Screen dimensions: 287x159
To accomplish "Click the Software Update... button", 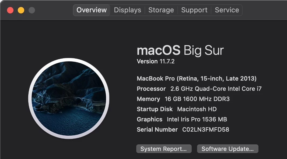I will tap(227, 149).
